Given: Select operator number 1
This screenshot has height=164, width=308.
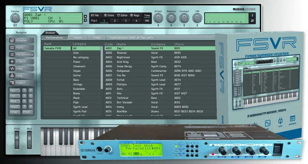Looking at the screenshot, I should click(24, 91).
